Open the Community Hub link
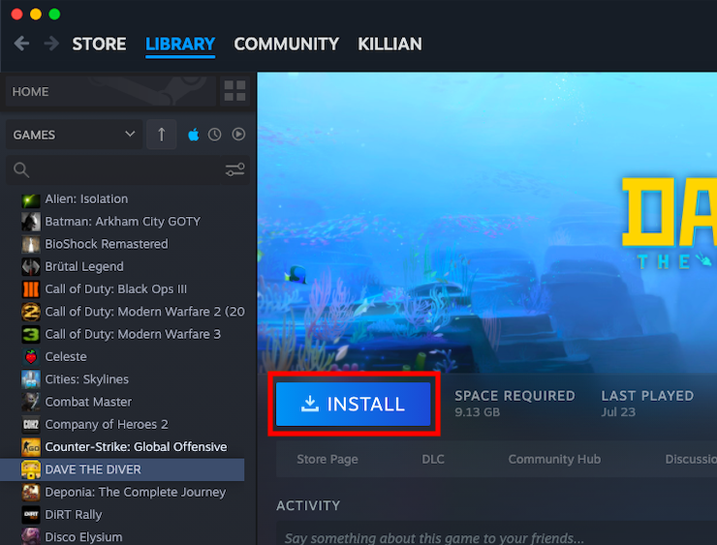This screenshot has width=717, height=545. [554, 459]
